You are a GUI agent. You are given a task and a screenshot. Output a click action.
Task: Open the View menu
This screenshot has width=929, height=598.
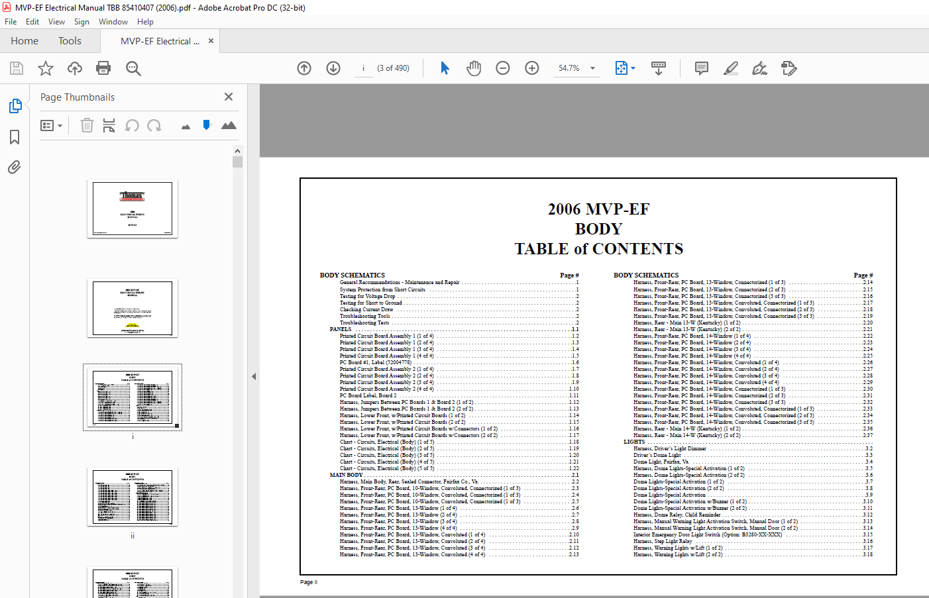pos(56,22)
